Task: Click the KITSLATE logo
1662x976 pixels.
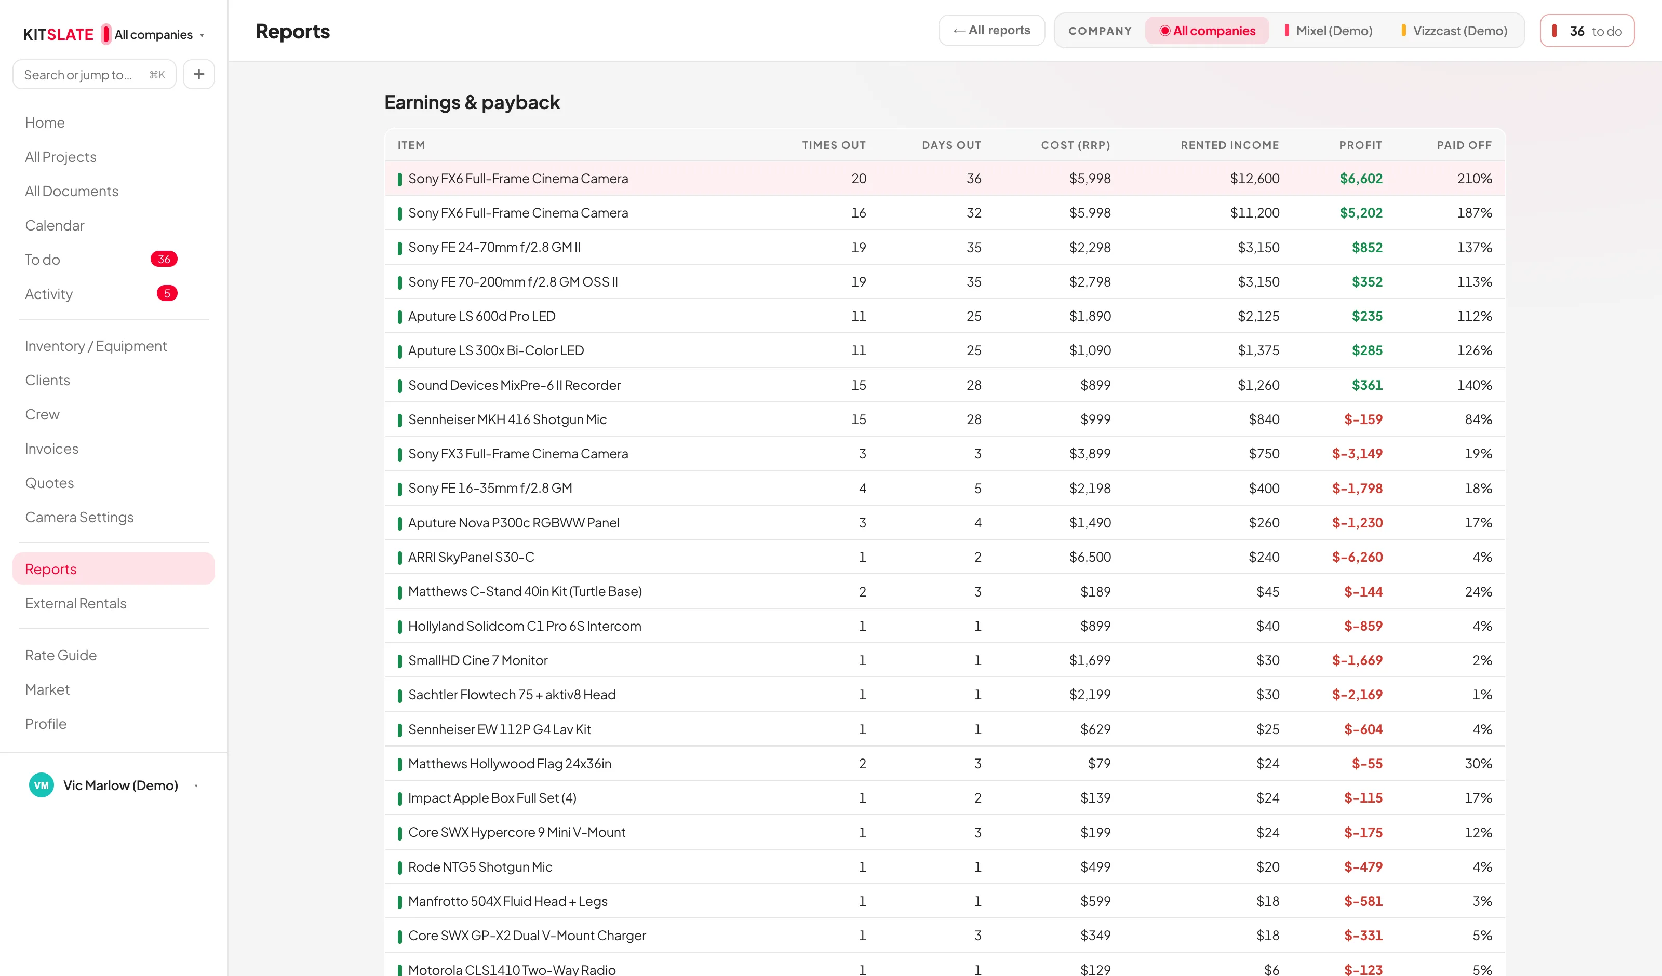Action: (58, 34)
